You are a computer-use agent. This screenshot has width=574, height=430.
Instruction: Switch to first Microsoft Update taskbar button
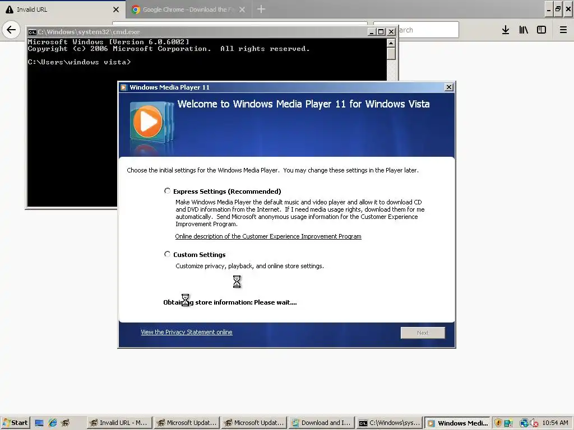tap(187, 423)
